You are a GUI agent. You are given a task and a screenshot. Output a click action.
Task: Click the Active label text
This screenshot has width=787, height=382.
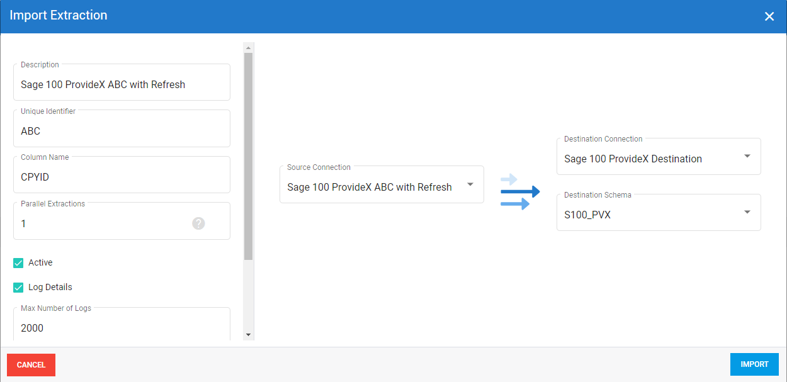pyautogui.click(x=40, y=262)
